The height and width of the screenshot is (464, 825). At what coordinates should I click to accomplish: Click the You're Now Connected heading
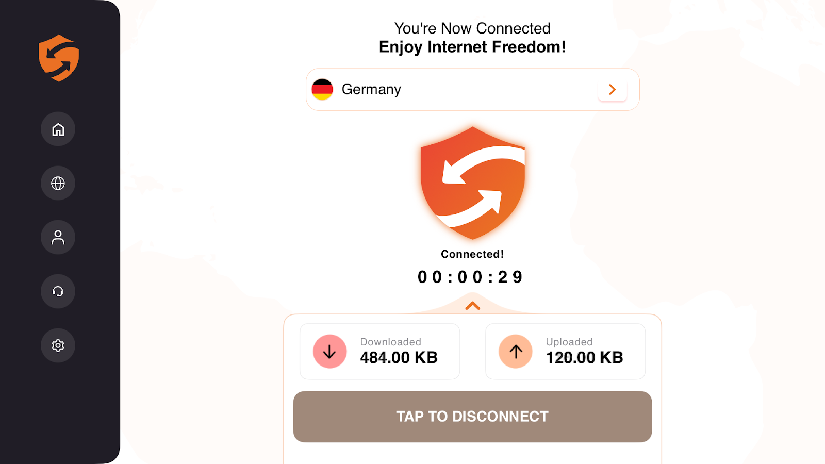tap(472, 28)
